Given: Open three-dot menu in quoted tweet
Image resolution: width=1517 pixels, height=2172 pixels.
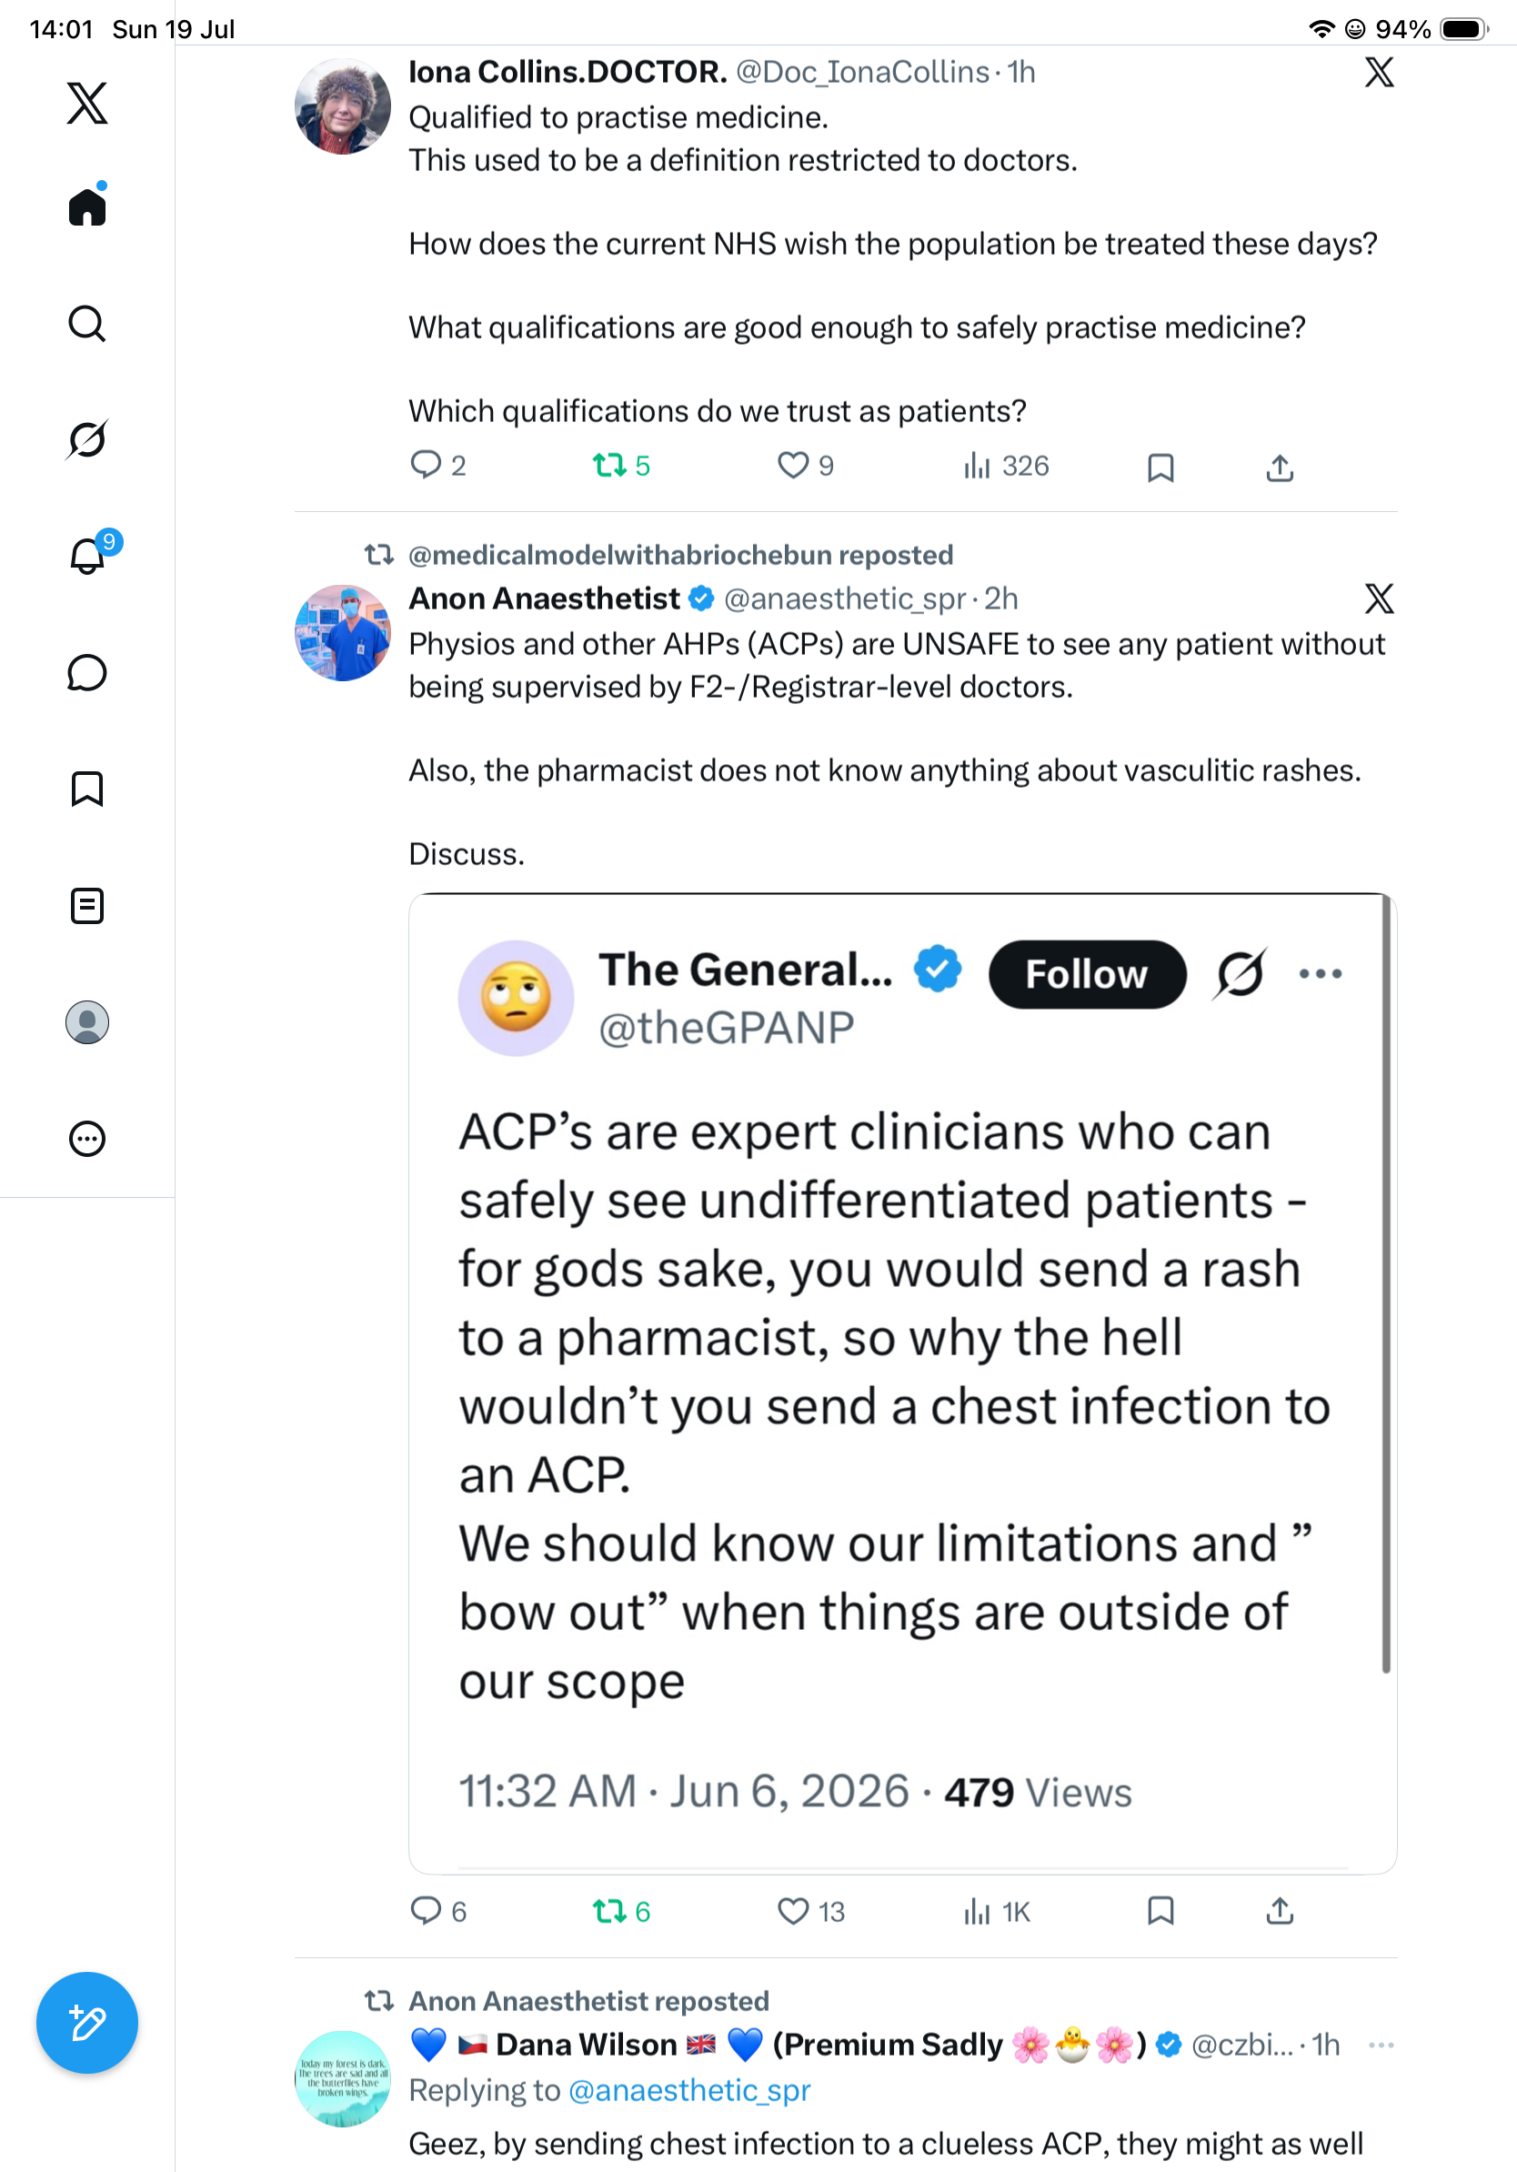Looking at the screenshot, I should [x=1321, y=973].
